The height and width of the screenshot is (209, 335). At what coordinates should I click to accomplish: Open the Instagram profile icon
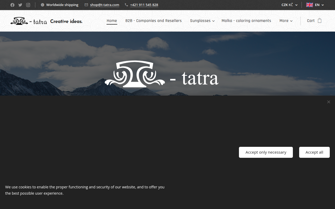click(x=28, y=5)
